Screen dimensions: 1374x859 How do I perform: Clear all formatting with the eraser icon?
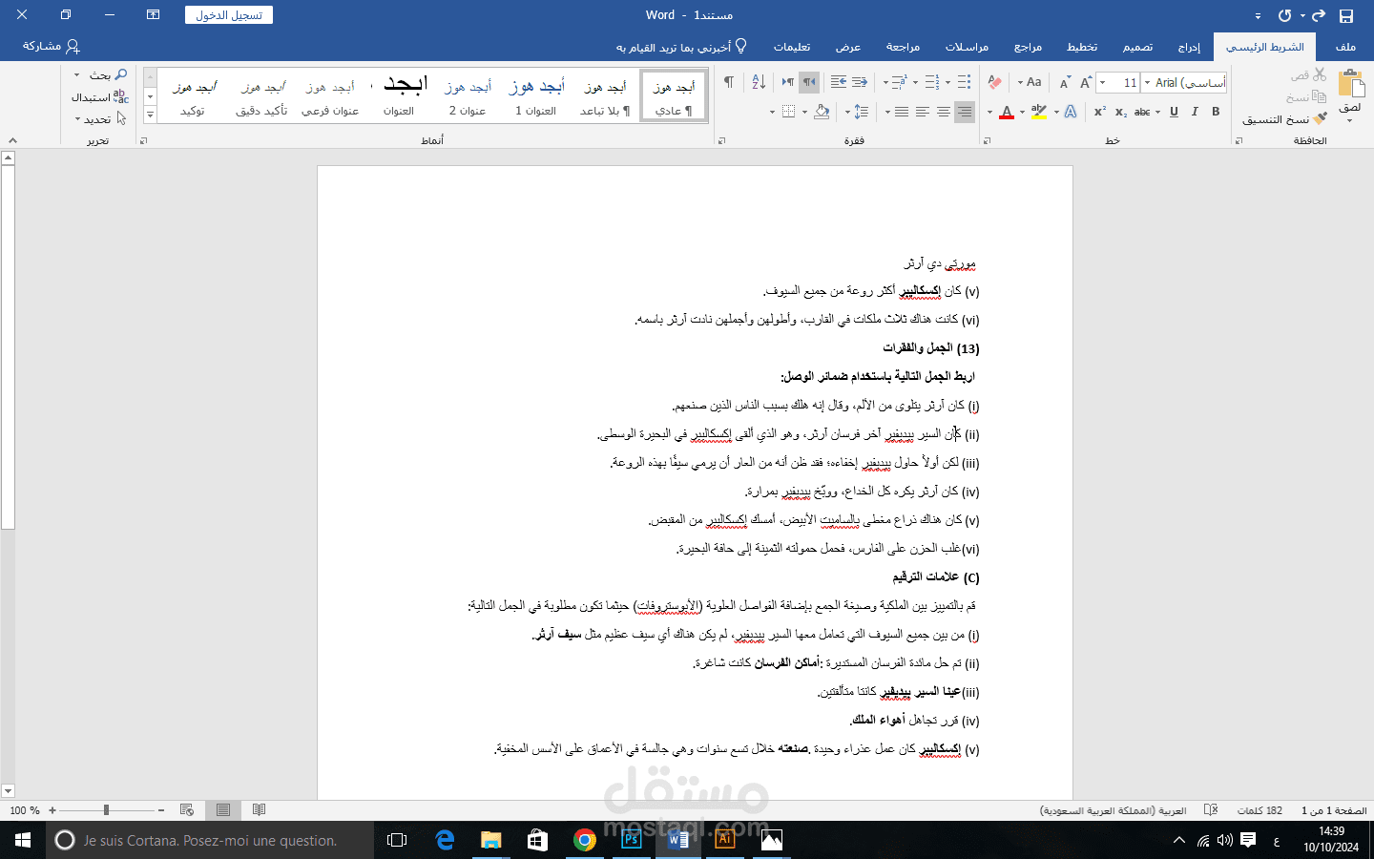click(994, 82)
